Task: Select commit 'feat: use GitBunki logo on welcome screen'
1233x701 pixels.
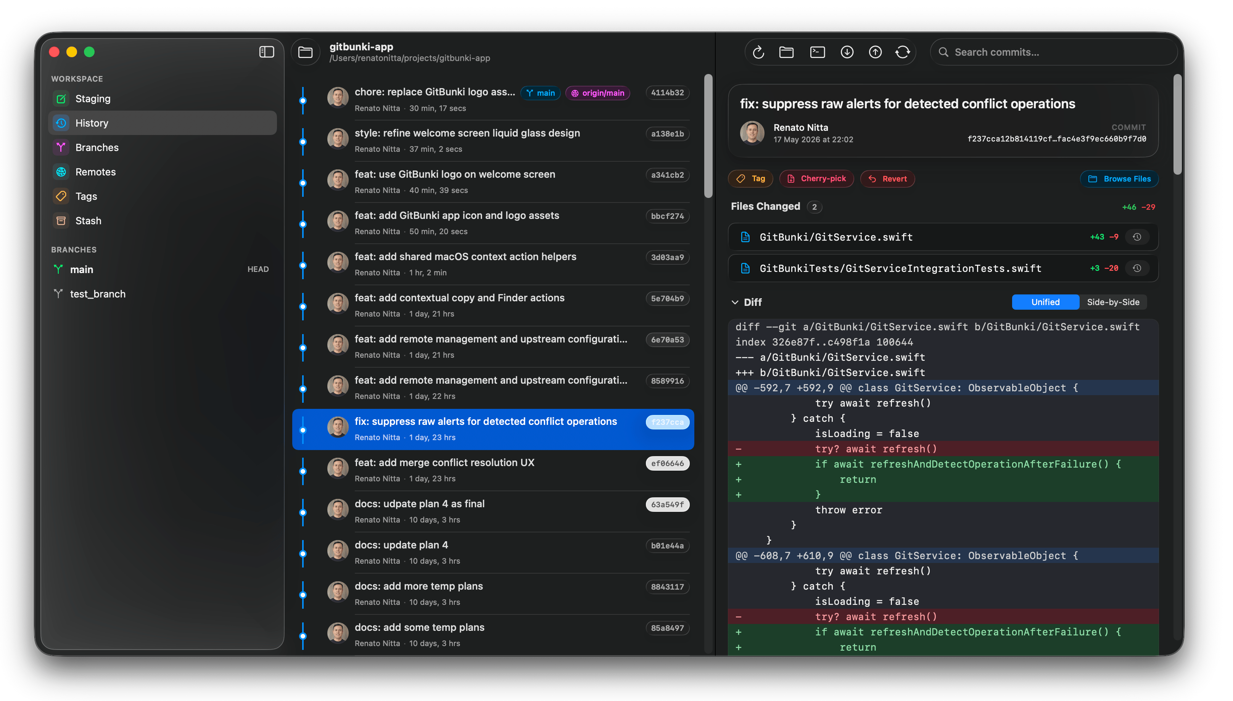Action: pos(493,182)
